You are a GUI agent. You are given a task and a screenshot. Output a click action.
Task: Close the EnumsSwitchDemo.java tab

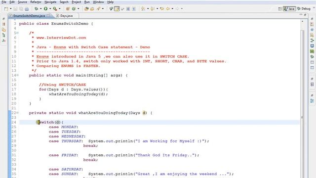(x=48, y=15)
